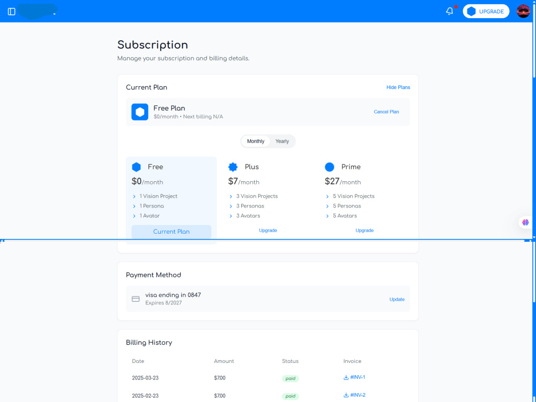Click the Payment Method heading
The image size is (536, 402).
tap(153, 275)
